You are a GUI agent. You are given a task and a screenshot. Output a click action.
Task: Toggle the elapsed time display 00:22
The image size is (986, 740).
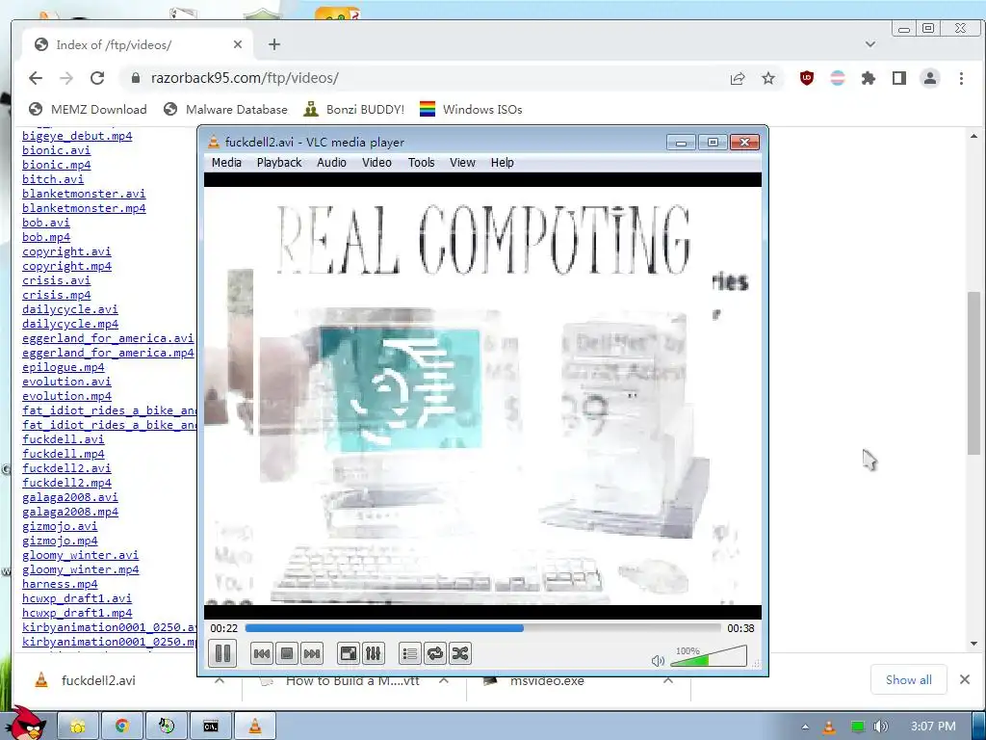pos(223,628)
